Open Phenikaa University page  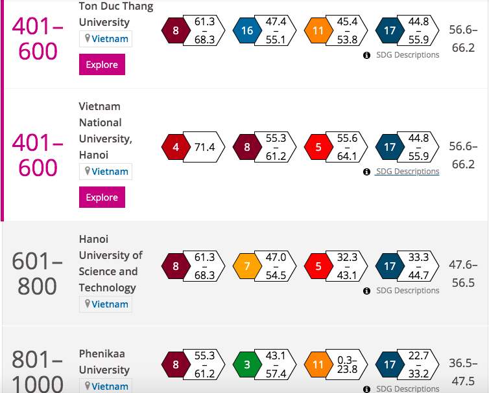click(x=104, y=362)
